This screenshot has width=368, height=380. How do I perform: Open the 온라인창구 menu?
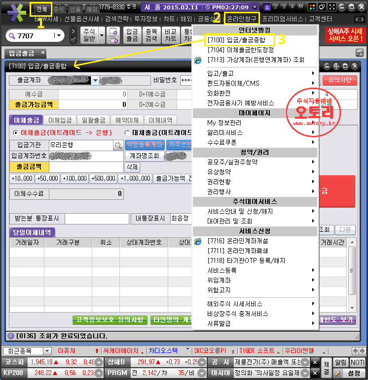pyautogui.click(x=241, y=19)
